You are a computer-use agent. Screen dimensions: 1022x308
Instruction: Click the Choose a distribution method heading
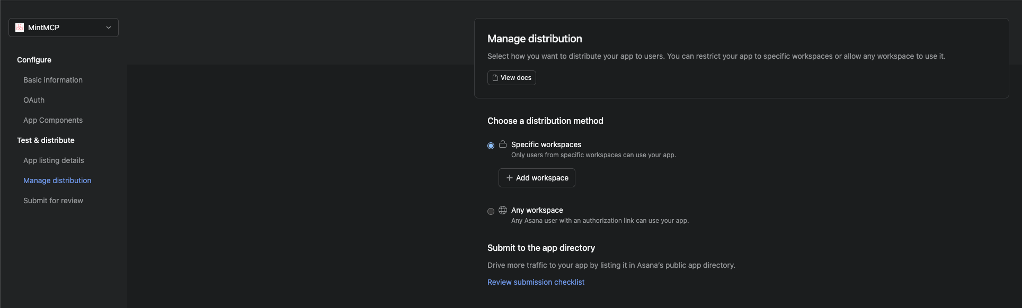click(x=545, y=121)
